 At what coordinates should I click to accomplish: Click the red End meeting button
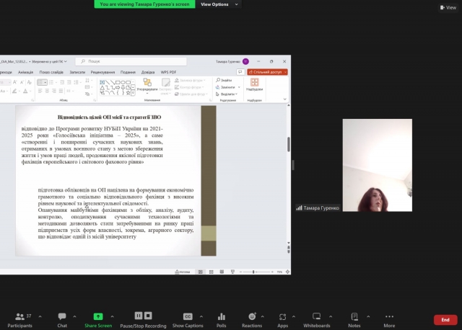445,320
